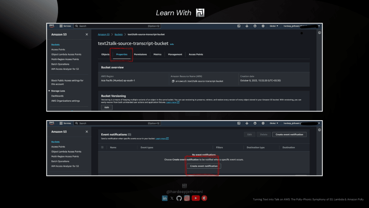Click the CloudShell icon in the upper console header
Image resolution: width=369 pixels, height=208 pixels.
click(x=238, y=26)
